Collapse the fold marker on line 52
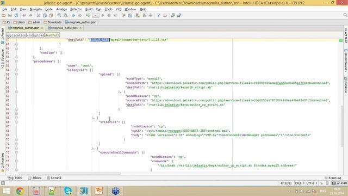Image resolution: width=348 pixels, height=196 pixels. tap(17, 62)
